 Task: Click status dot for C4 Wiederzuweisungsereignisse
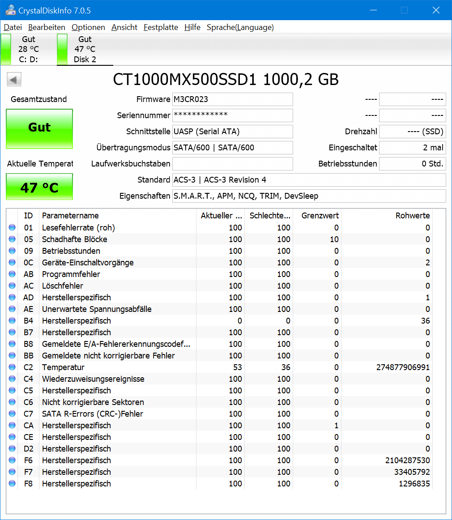12,379
